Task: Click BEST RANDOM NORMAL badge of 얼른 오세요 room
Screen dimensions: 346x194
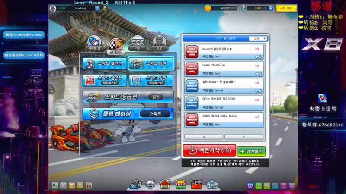Action: tap(192, 86)
